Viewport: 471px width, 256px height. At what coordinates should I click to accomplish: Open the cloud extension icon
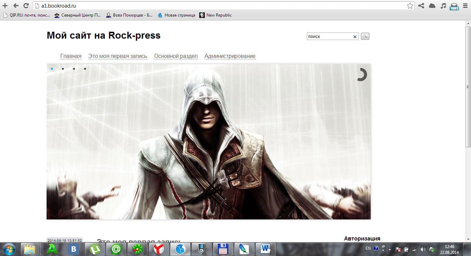[x=432, y=6]
